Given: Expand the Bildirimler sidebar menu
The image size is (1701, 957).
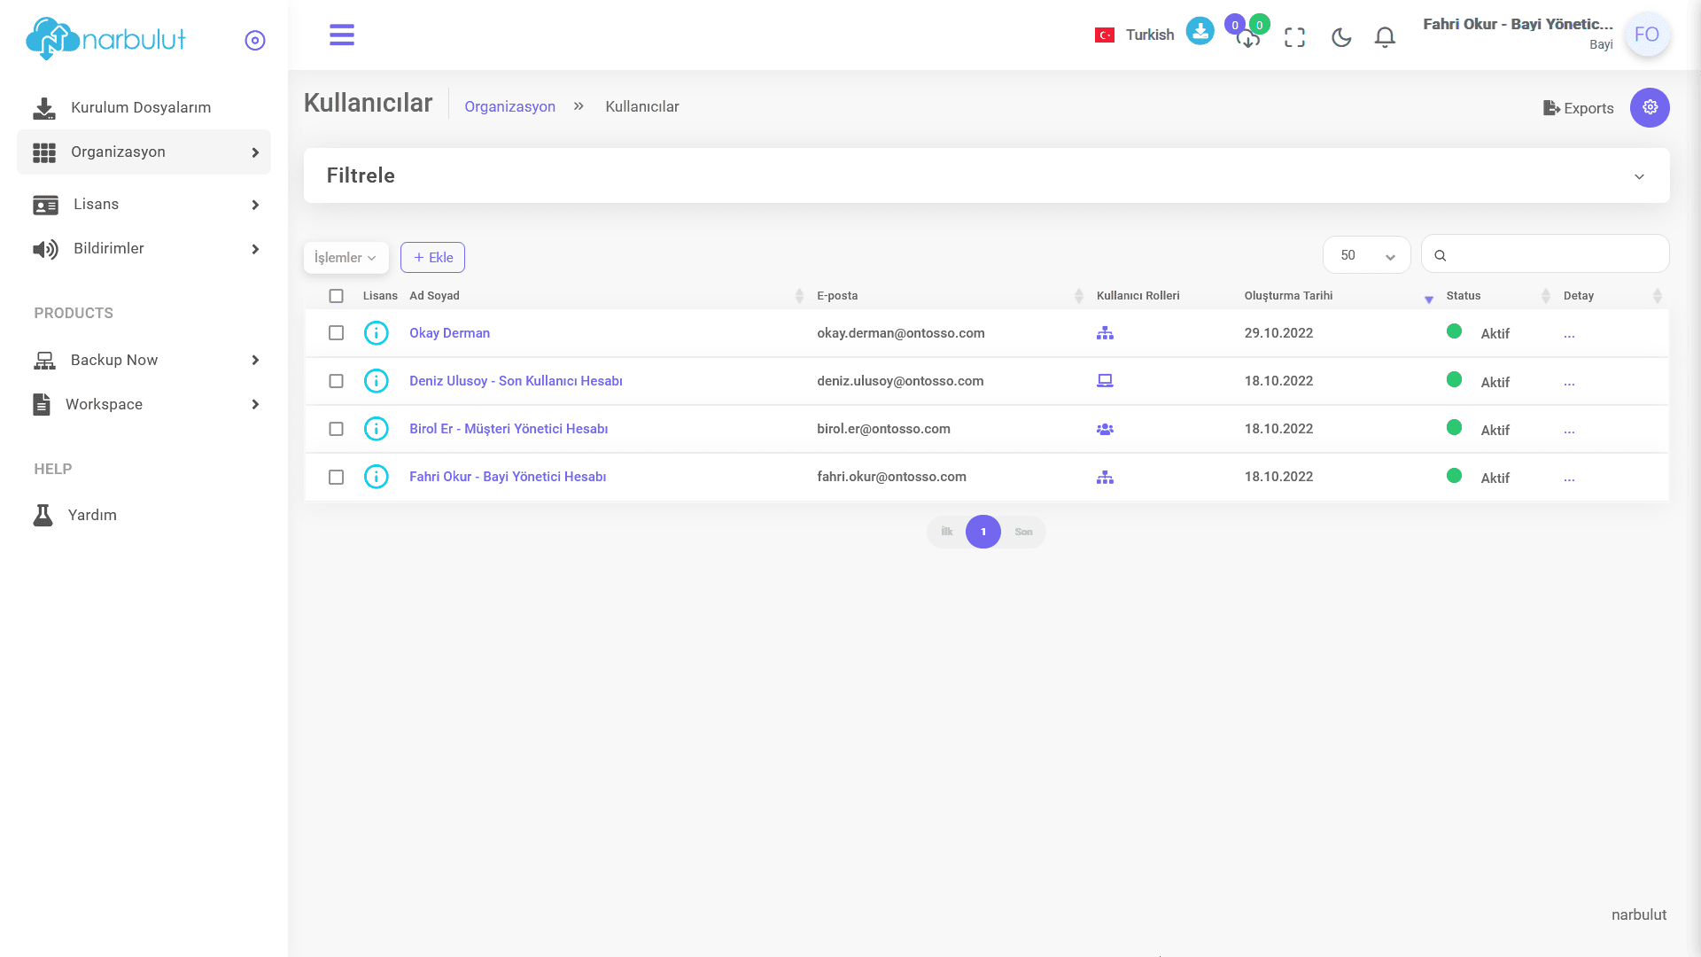Looking at the screenshot, I should pos(144,249).
